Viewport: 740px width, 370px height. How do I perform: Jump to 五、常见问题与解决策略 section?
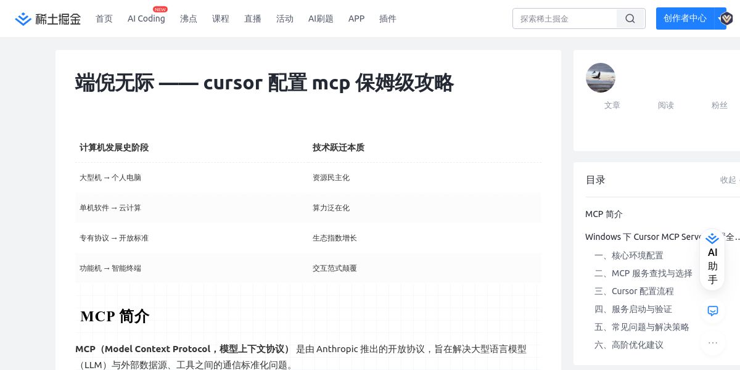(x=642, y=327)
